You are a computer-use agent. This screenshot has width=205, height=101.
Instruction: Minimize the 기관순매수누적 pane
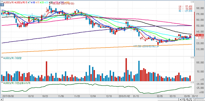coord(191,82)
